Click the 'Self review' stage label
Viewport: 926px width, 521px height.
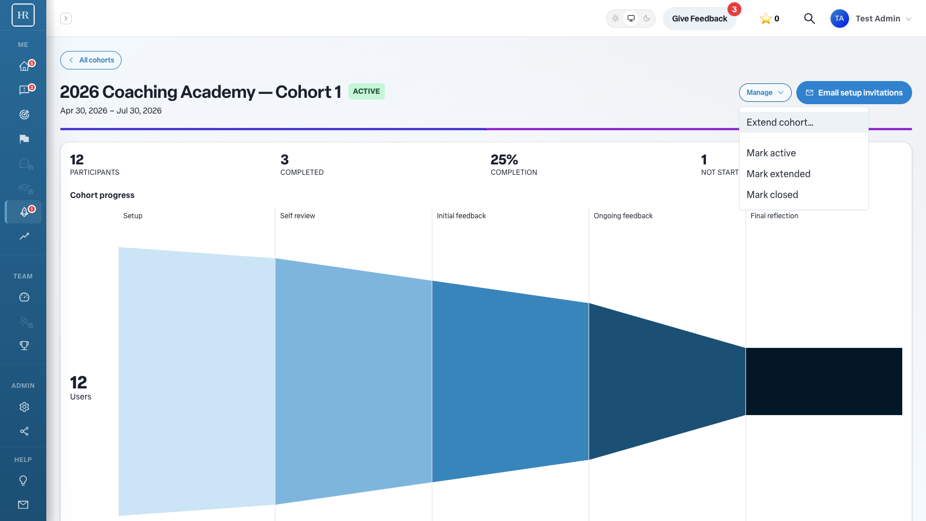297,216
